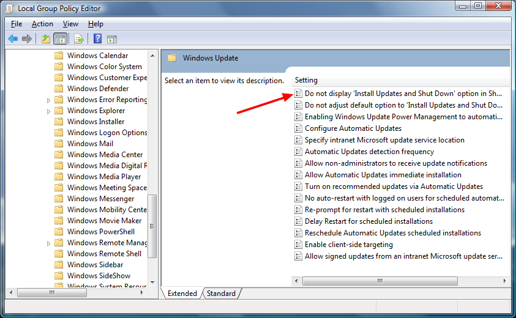Open the Help menu

95,24
